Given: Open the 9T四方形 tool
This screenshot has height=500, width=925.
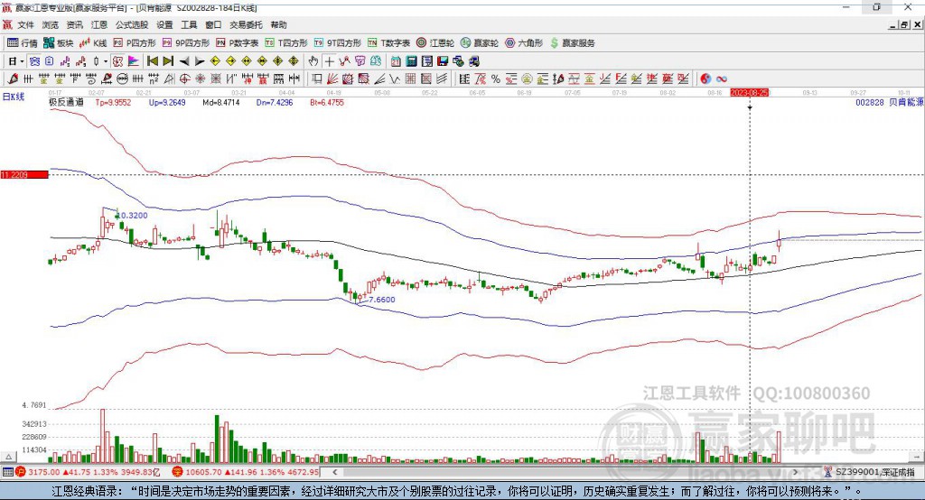Looking at the screenshot, I should point(338,43).
